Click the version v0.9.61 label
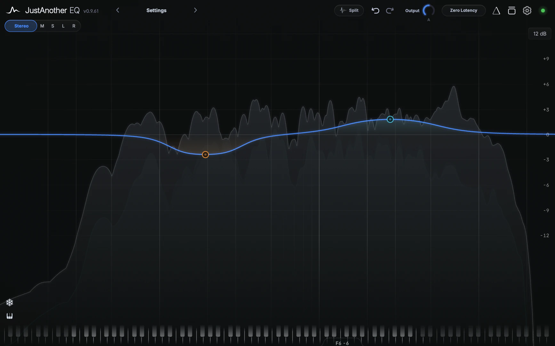The width and height of the screenshot is (555, 346). pyautogui.click(x=91, y=11)
